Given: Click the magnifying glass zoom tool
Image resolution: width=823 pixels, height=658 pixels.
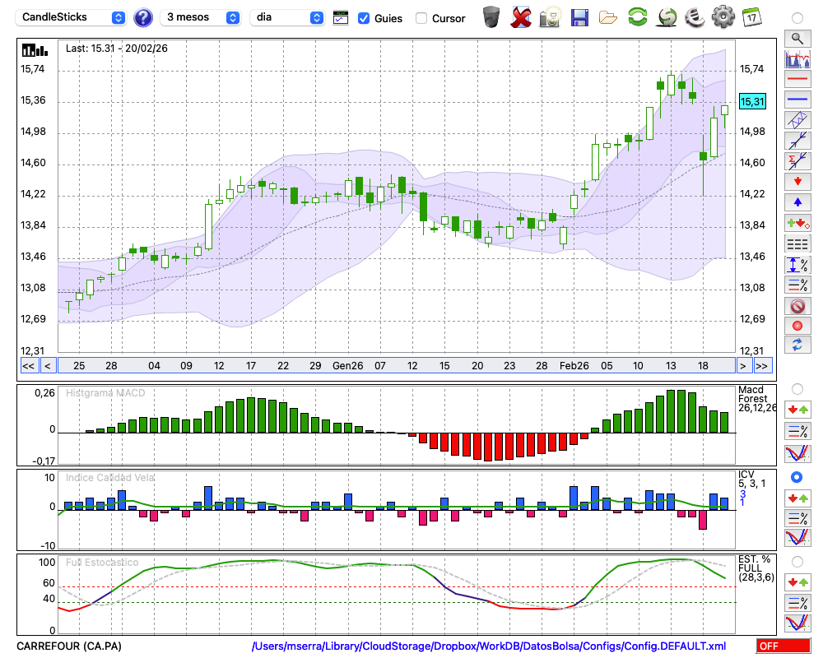Looking at the screenshot, I should tap(797, 38).
